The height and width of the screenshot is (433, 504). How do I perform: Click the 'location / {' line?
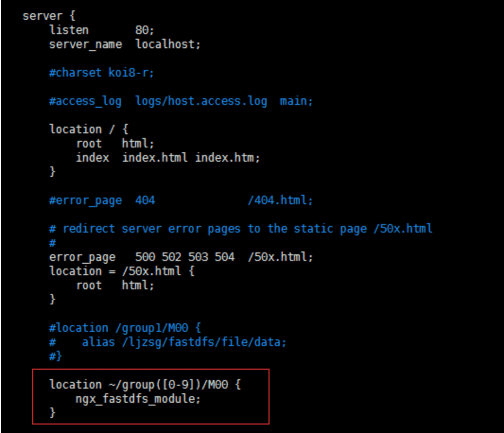89,129
